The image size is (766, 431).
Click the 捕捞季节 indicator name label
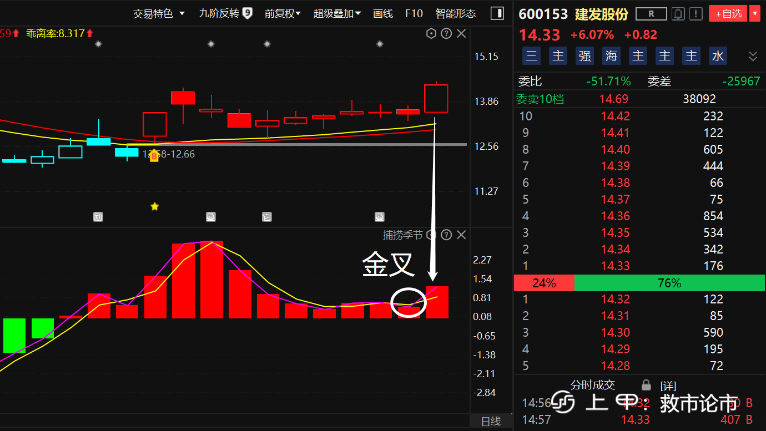click(x=402, y=235)
